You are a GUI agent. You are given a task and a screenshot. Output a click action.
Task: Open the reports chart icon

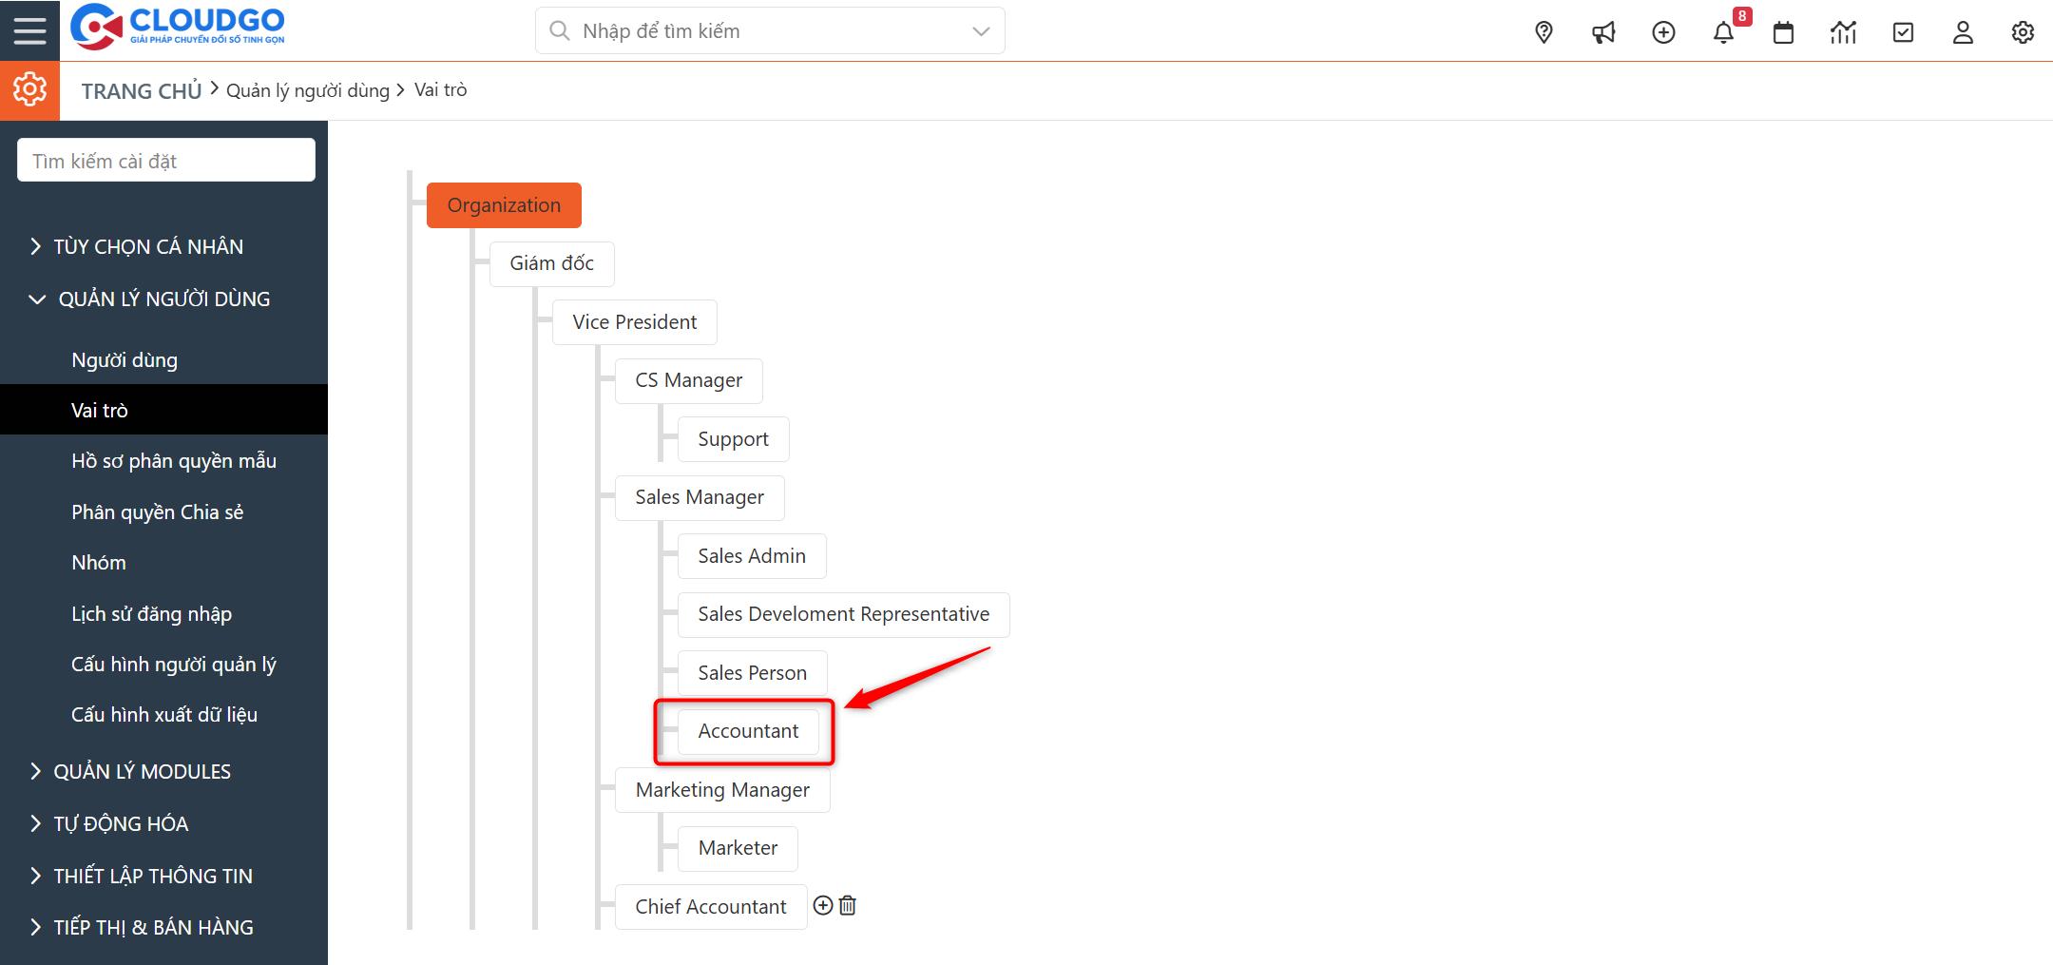tap(1843, 31)
